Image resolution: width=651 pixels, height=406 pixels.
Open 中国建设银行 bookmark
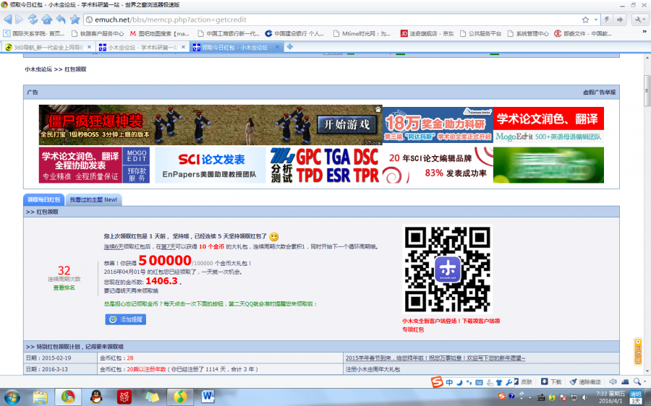295,33
